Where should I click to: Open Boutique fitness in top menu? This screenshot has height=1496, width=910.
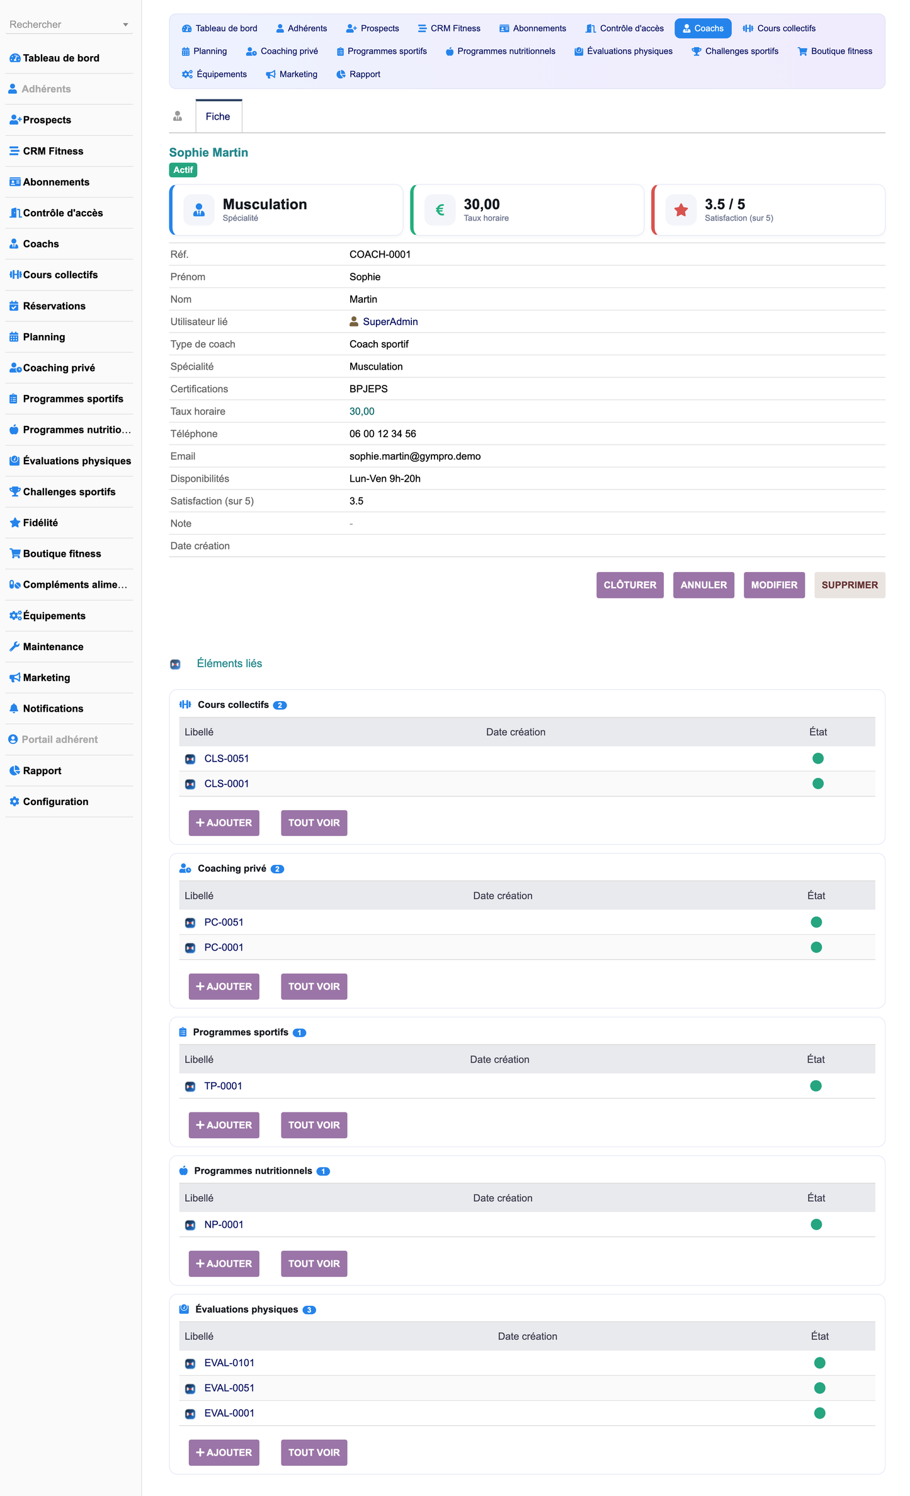tap(834, 51)
